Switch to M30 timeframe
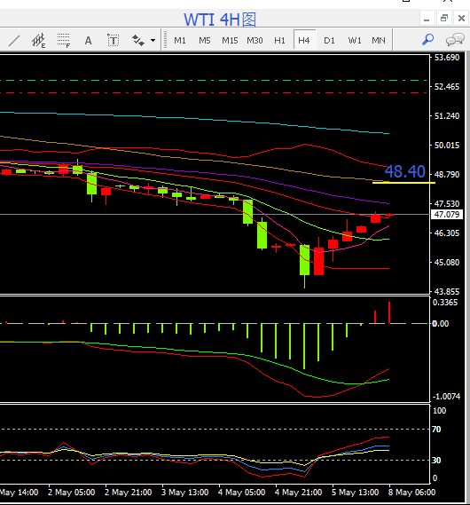Viewport: 470px width, 505px height. pyautogui.click(x=255, y=41)
